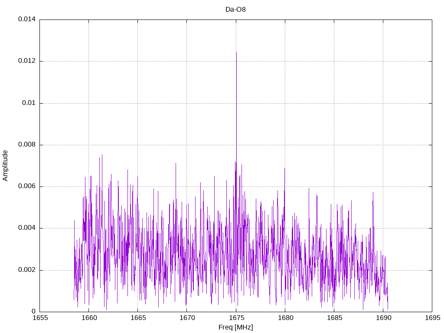Image resolution: width=444 pixels, height=333 pixels.
Task: Click the y-axis tick label 0.004
Action: 27,228
